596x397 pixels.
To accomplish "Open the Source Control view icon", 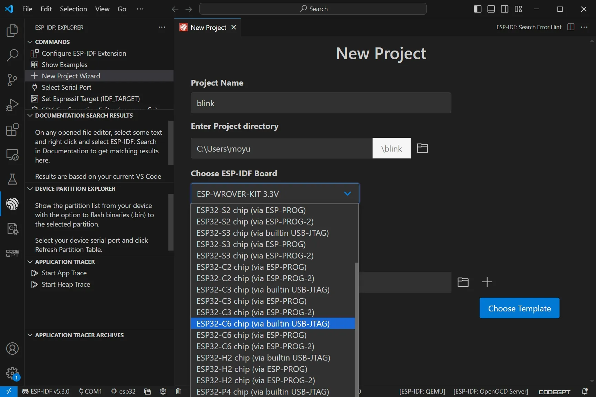I will click(x=12, y=80).
